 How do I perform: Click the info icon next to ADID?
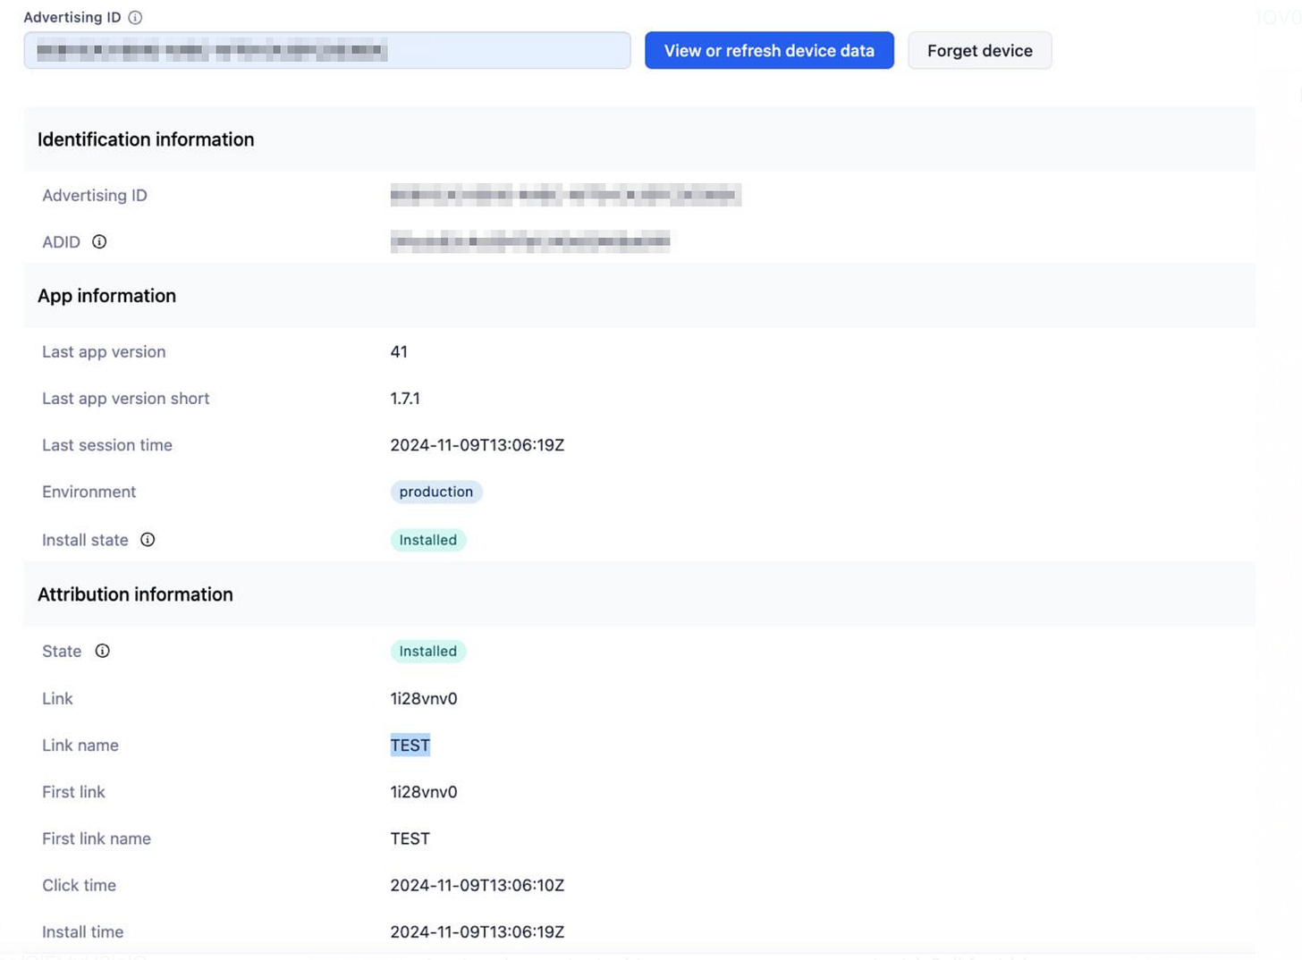99,241
